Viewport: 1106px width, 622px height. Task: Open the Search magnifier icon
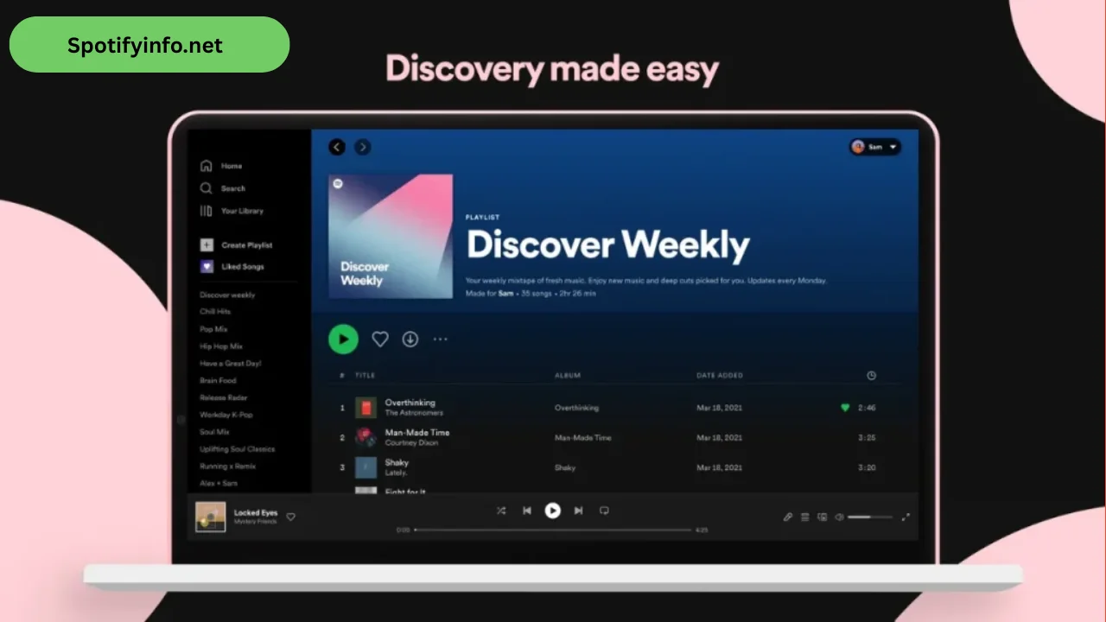point(207,188)
